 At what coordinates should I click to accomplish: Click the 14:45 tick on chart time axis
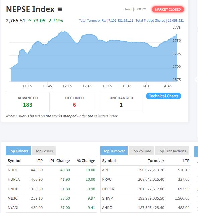point(167,86)
